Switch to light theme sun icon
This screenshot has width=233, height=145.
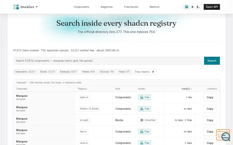point(193,7)
